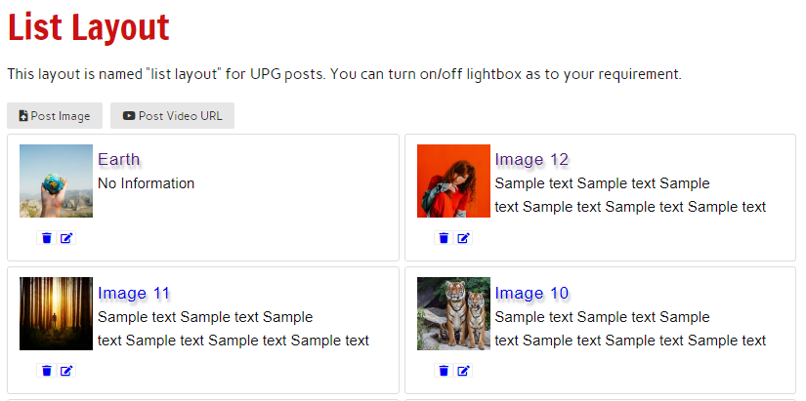Viewport: 806px width, 401px height.
Task: Edit the Earth post with pencil icon
Action: 66,238
